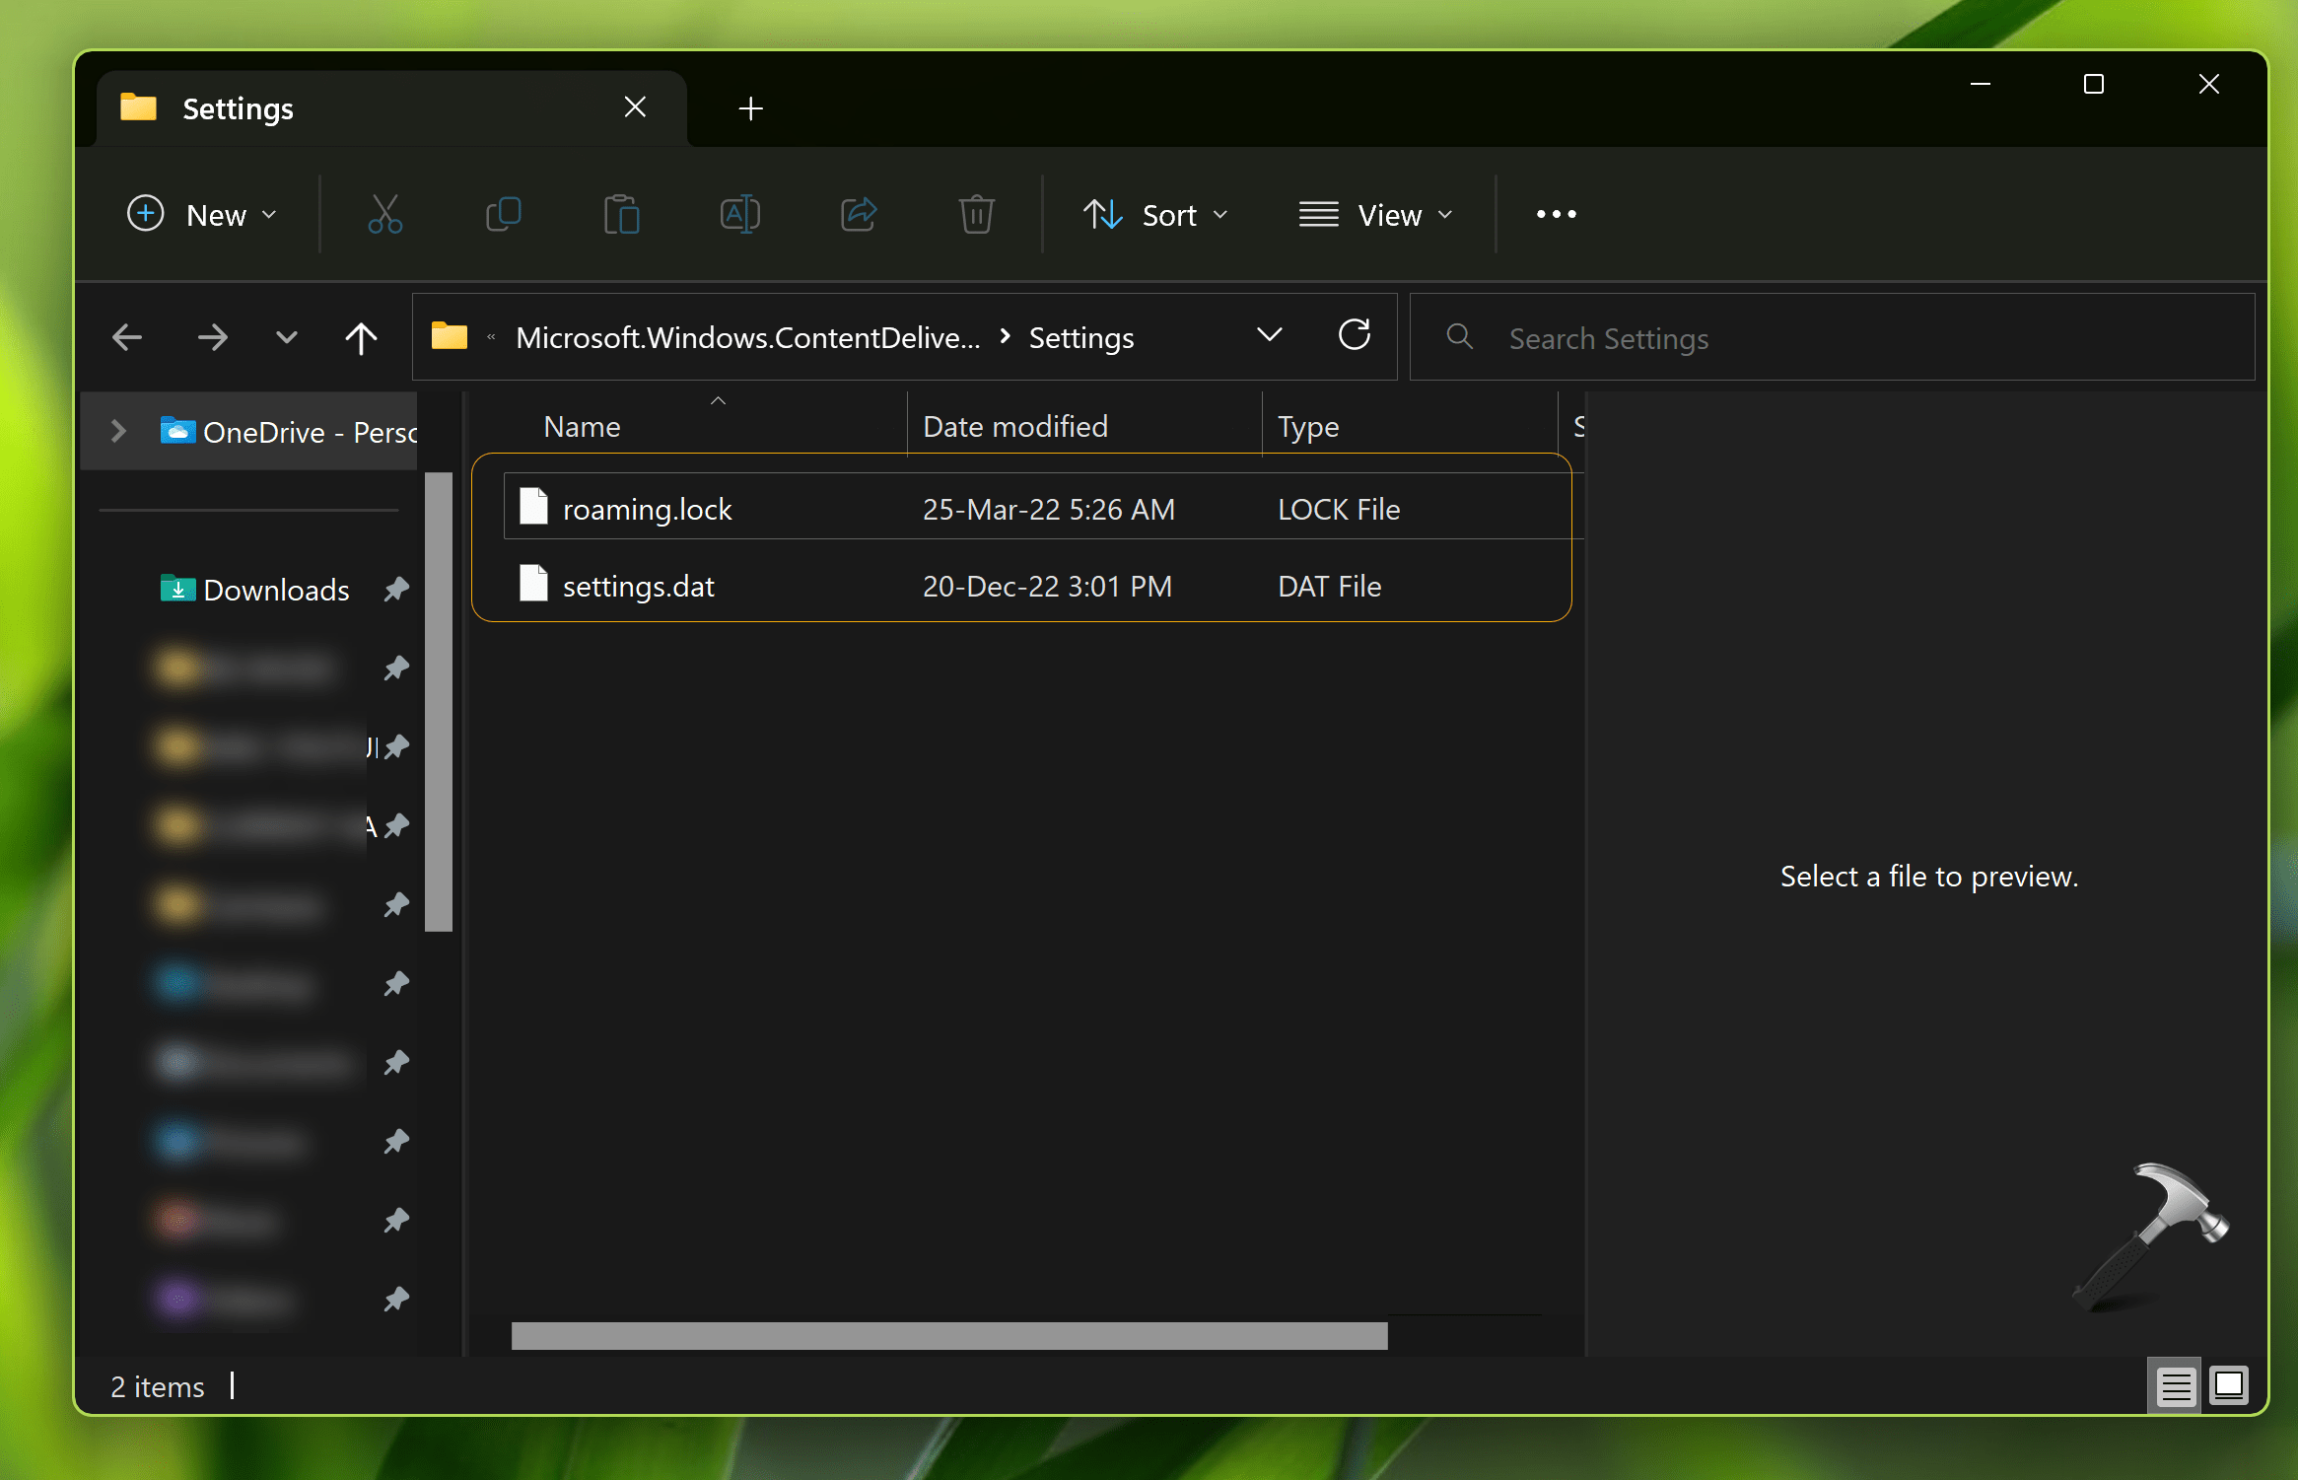Refresh the current folder view

[x=1356, y=336]
